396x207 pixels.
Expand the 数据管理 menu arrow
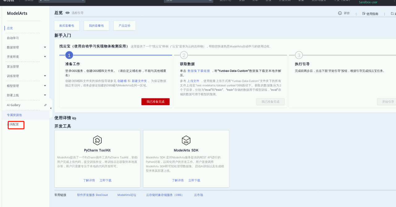tap(45, 47)
